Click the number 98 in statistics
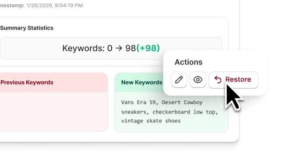Screen dimensions: 282x161 click(x=130, y=48)
